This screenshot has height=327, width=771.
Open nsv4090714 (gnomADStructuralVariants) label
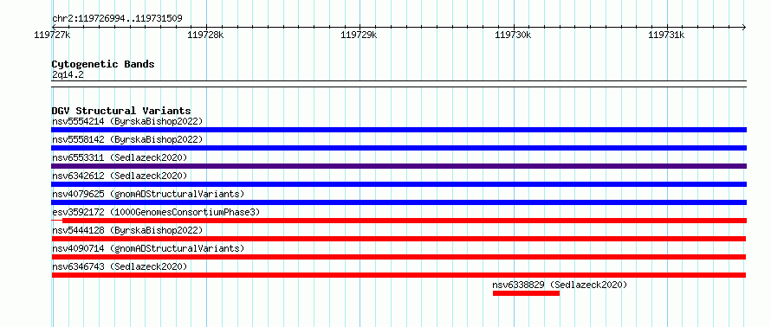pos(148,248)
